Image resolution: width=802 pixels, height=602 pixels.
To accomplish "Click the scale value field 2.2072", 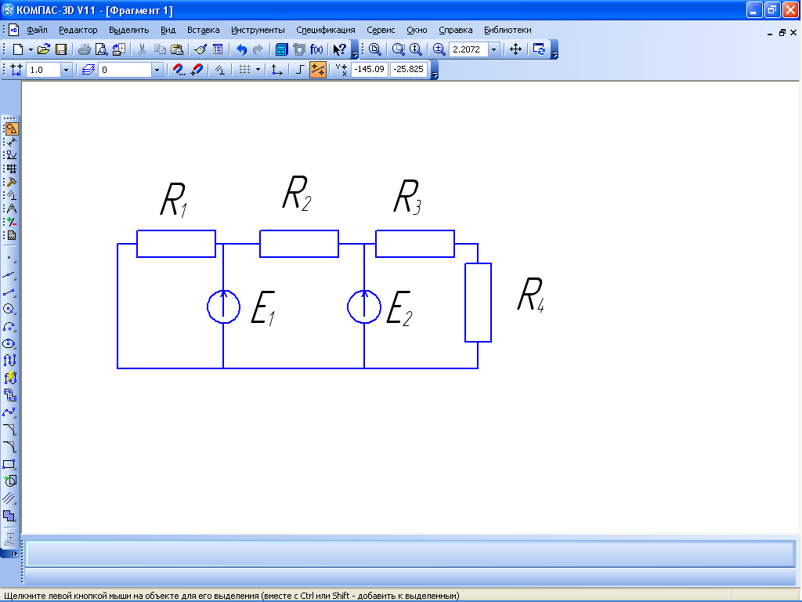I will point(468,49).
